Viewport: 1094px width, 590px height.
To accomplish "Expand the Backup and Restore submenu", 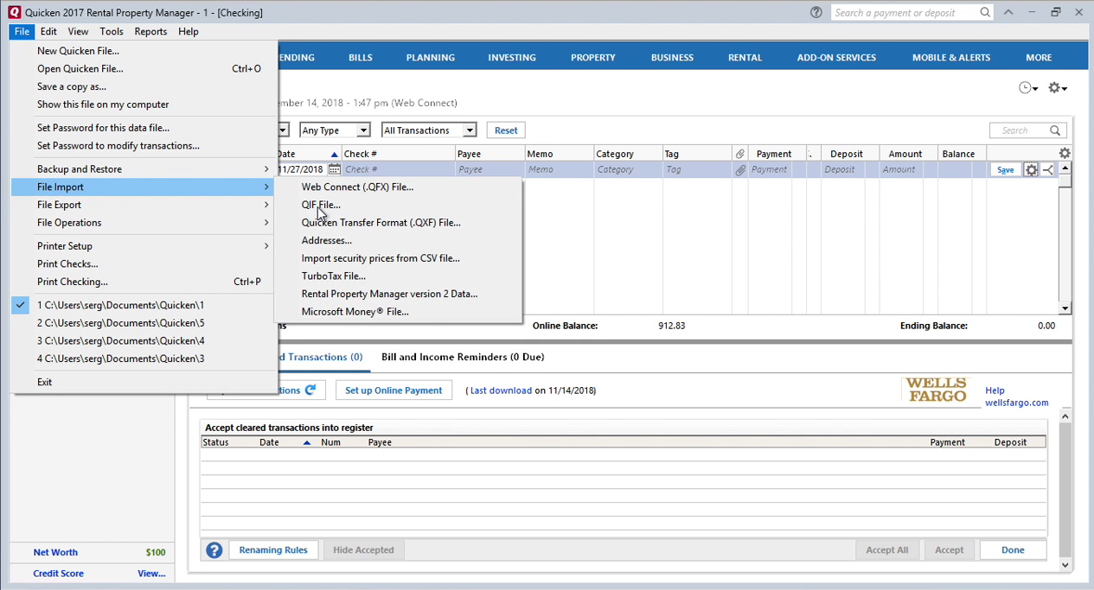I will click(144, 169).
